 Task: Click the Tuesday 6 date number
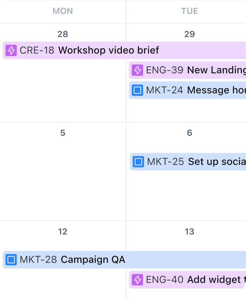pos(190,133)
